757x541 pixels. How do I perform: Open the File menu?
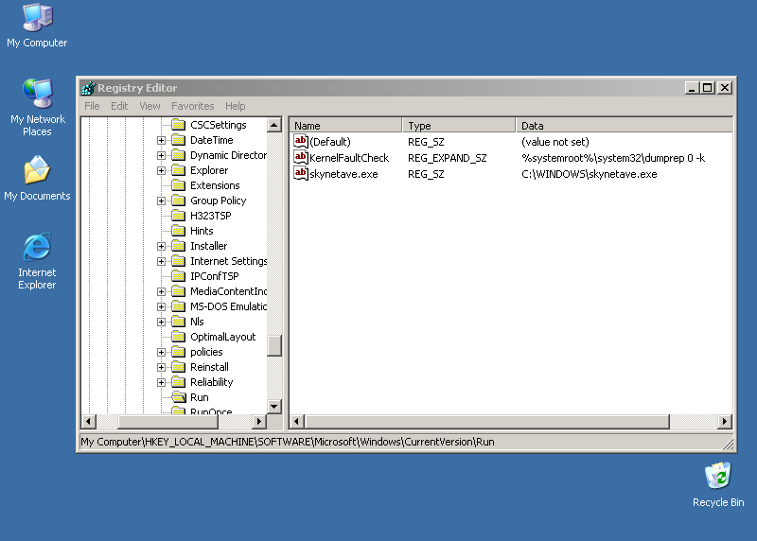92,106
